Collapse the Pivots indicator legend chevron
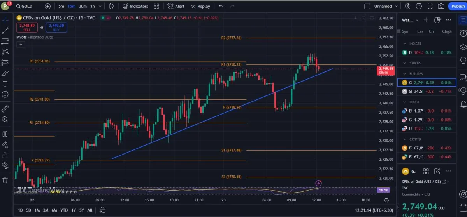The image size is (467, 217). pos(21,45)
